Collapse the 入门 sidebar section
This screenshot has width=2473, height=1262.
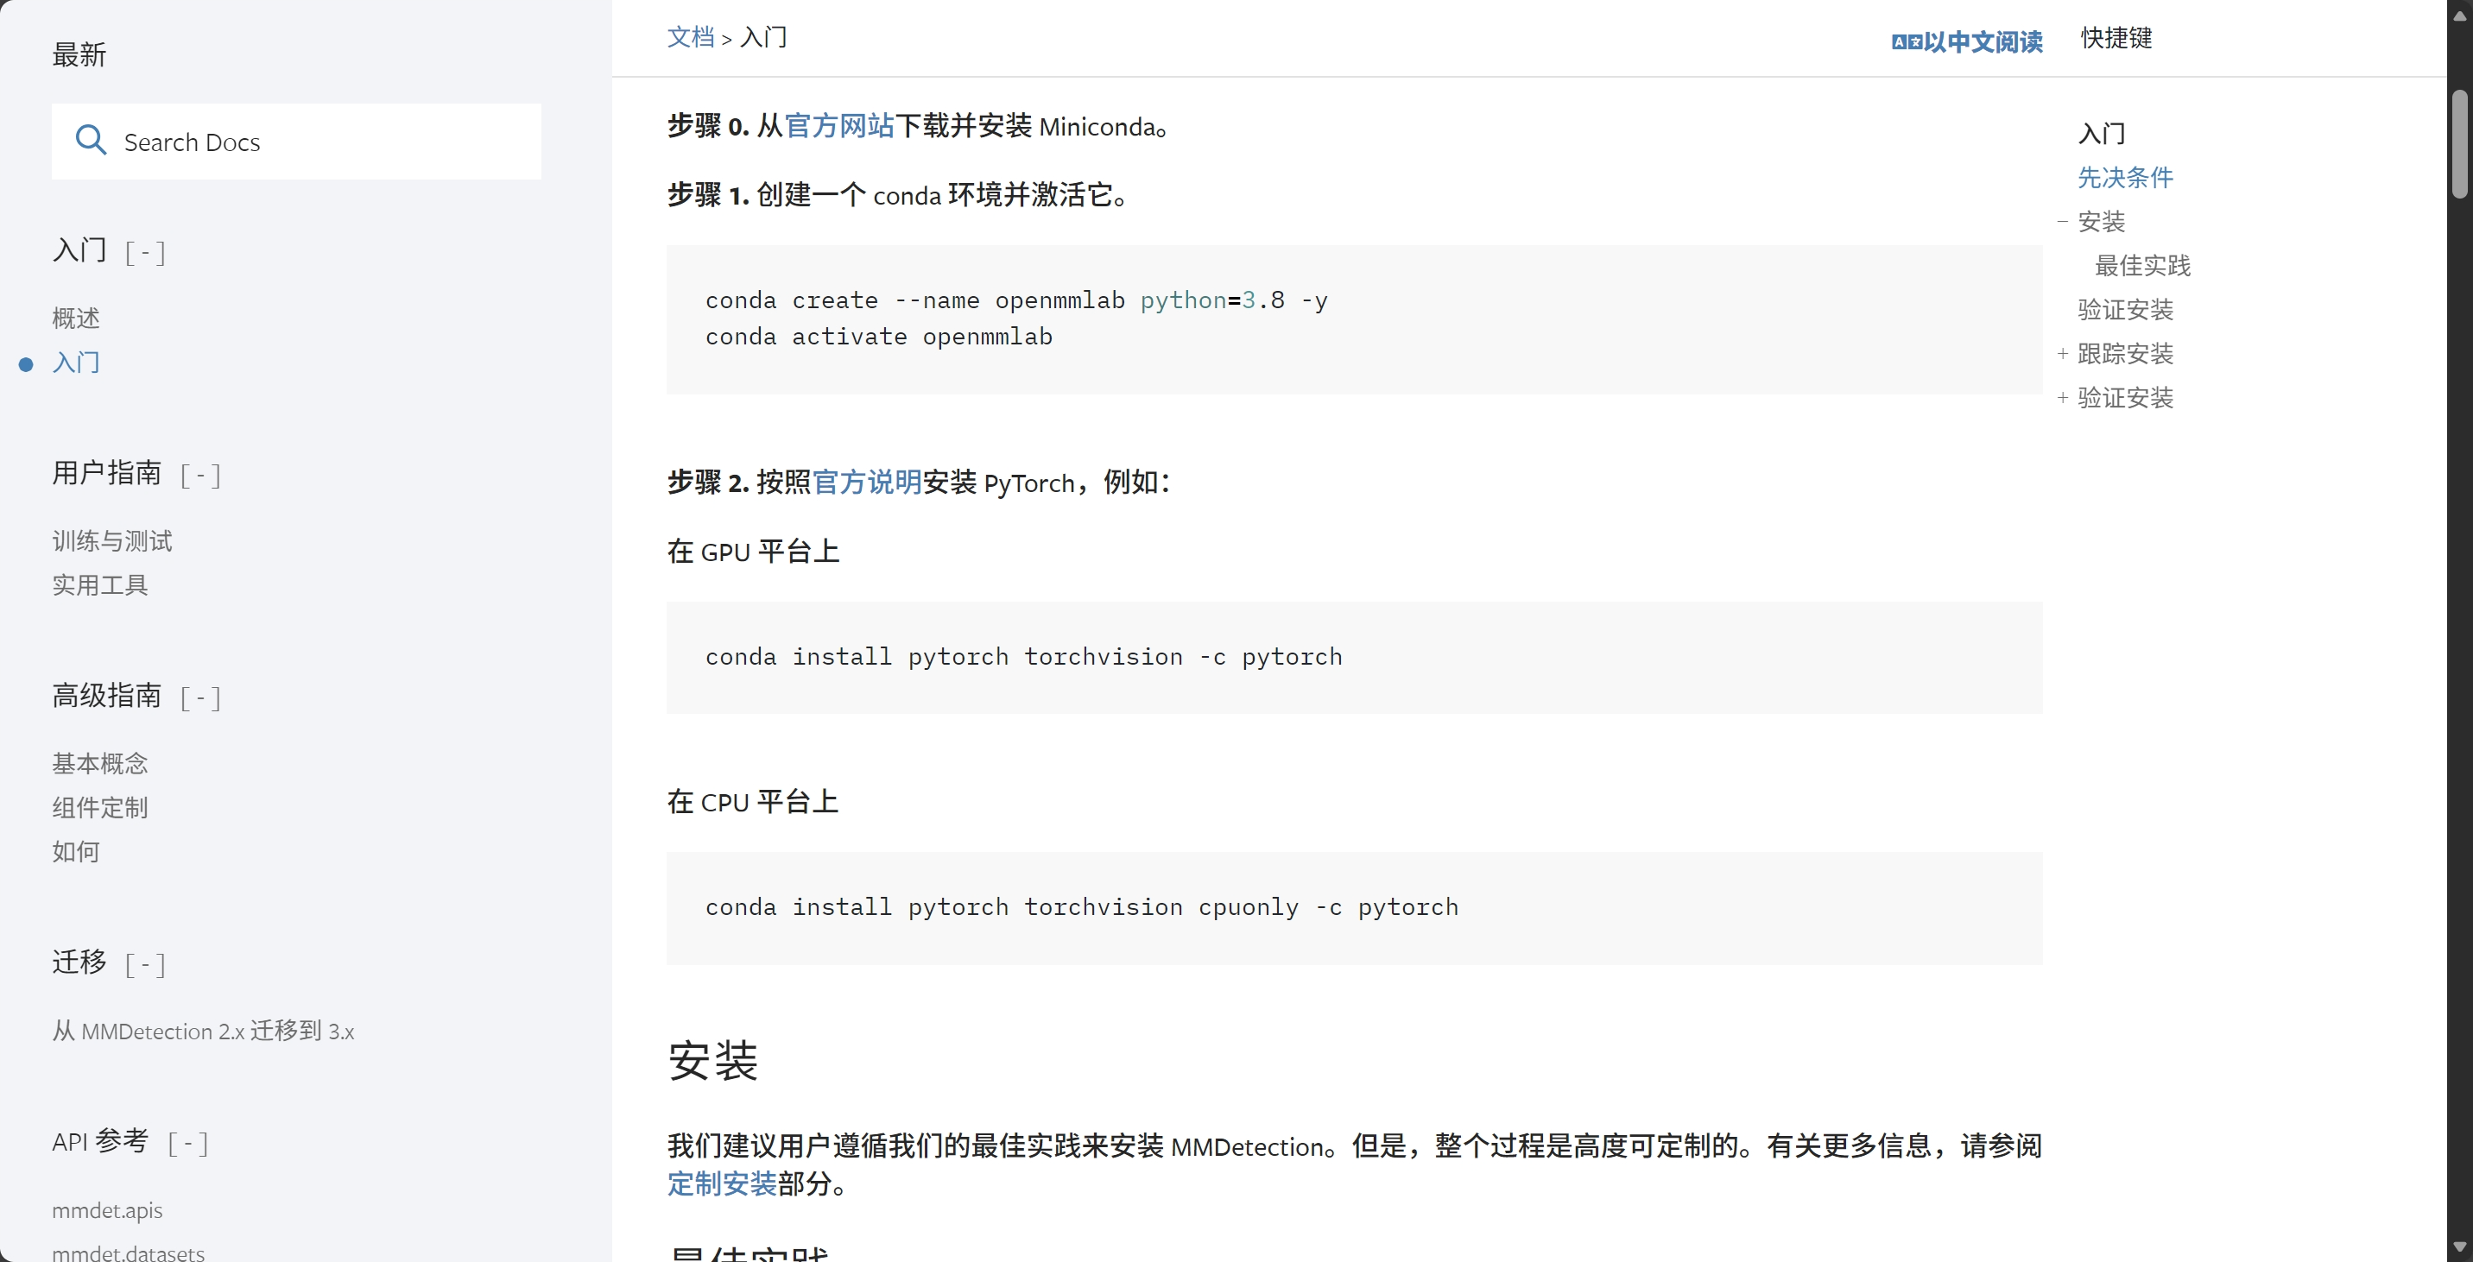coord(145,252)
